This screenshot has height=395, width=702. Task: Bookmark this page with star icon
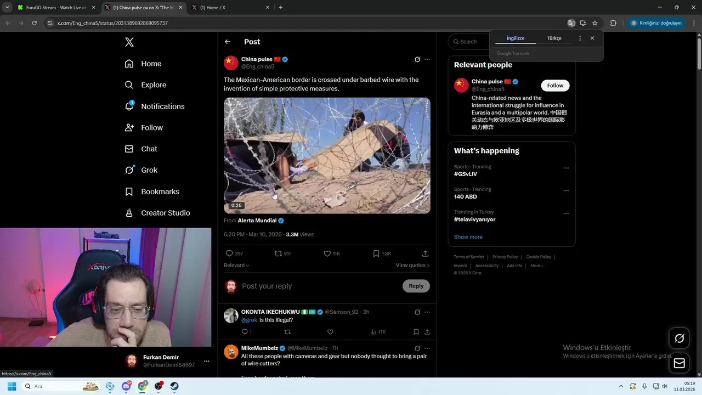595,23
